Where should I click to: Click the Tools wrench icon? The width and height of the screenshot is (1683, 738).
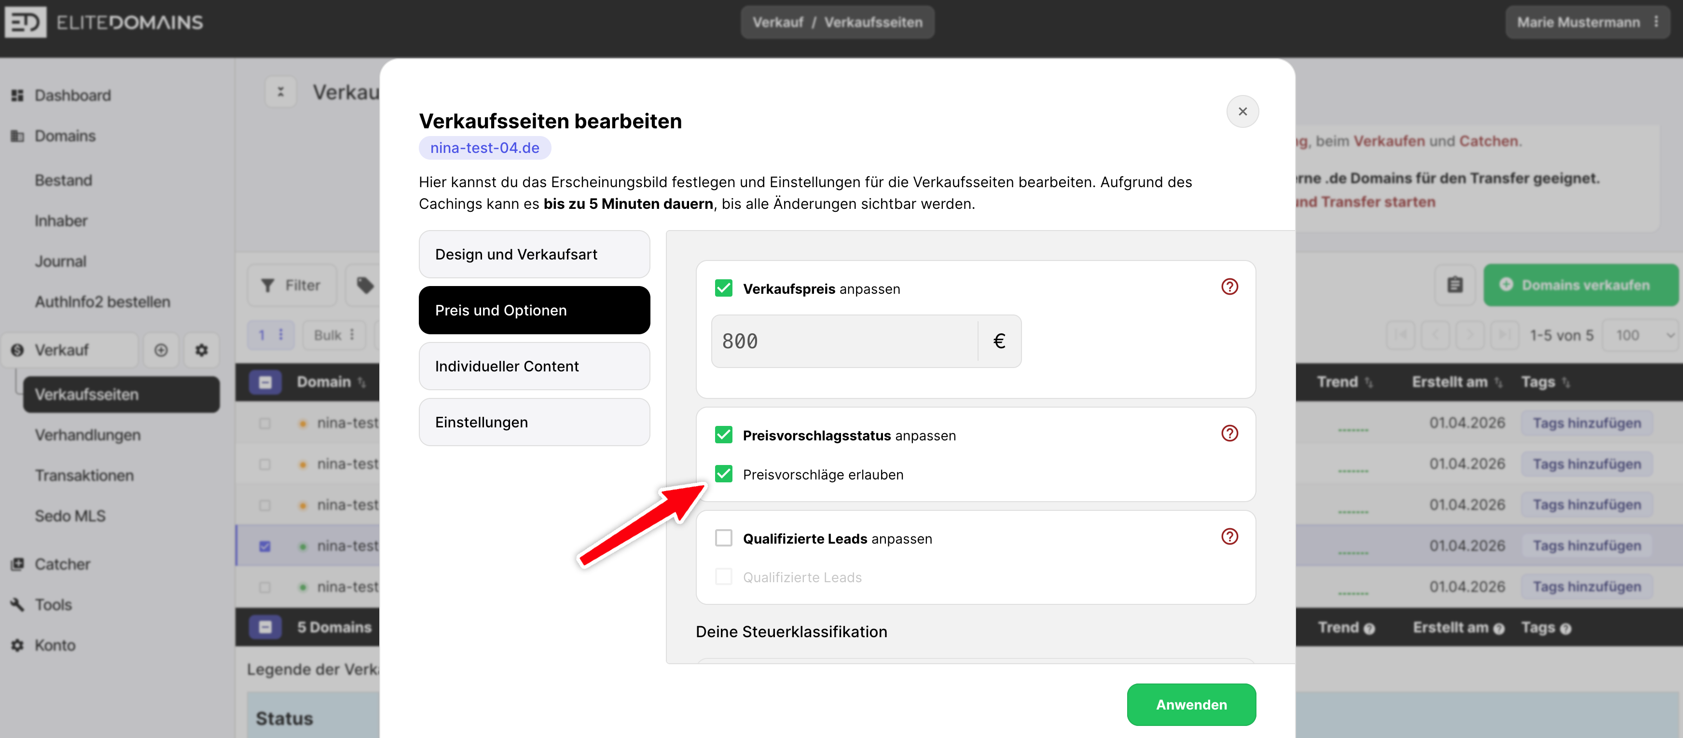coord(18,604)
